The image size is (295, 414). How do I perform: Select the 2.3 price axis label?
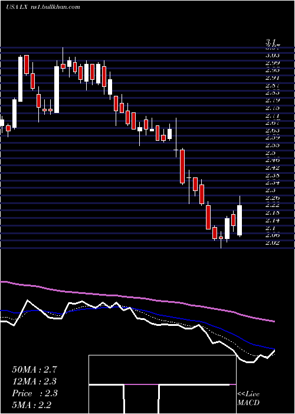coord(270,190)
